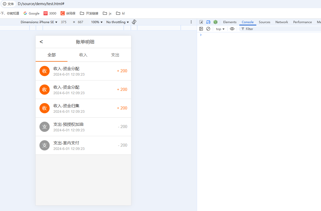The image size is (321, 211).
Task: Switch to the 全部 tab
Action: pyautogui.click(x=51, y=55)
